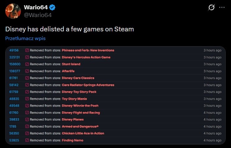Viewport: 231px width, 148px height.
Task: Open the three-dots more options menu
Action: 222,7
